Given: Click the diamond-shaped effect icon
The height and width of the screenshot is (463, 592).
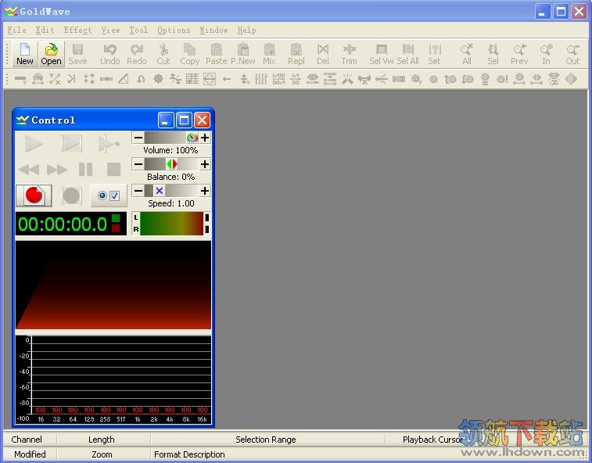Looking at the screenshot, I should (571, 79).
